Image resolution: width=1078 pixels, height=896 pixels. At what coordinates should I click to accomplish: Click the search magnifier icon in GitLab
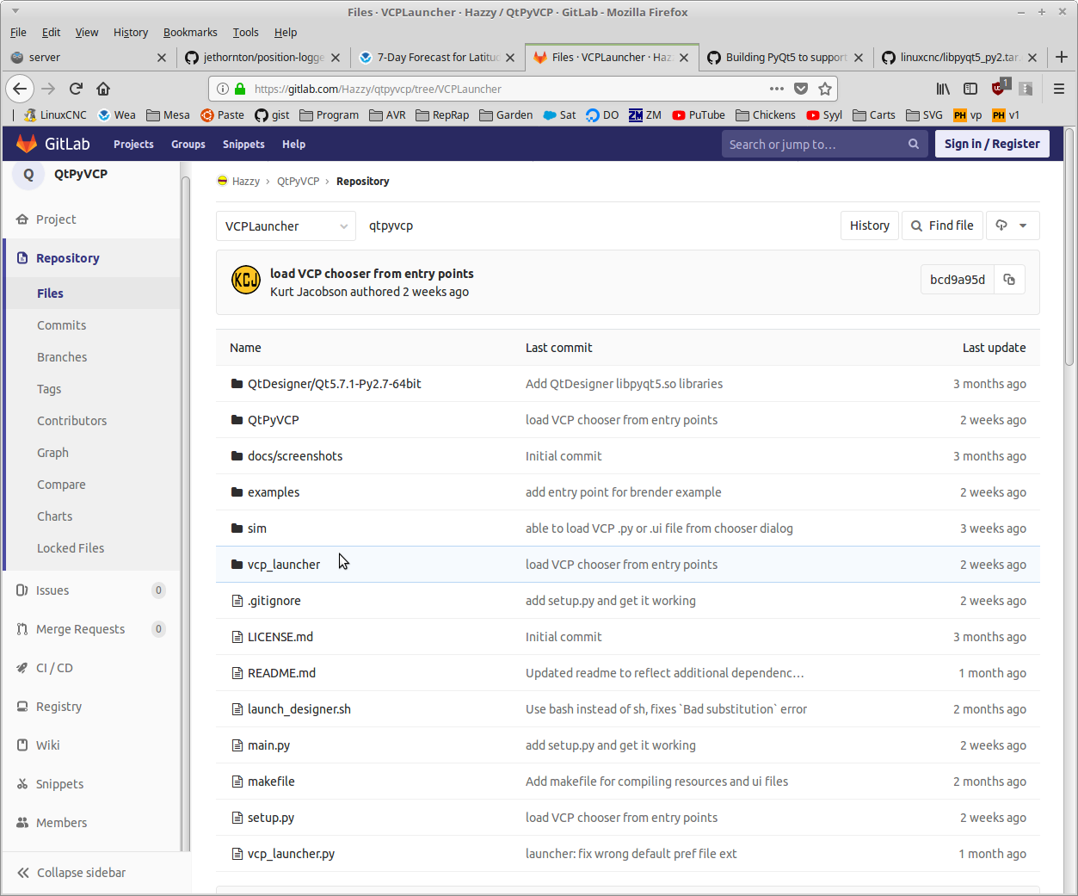point(914,144)
